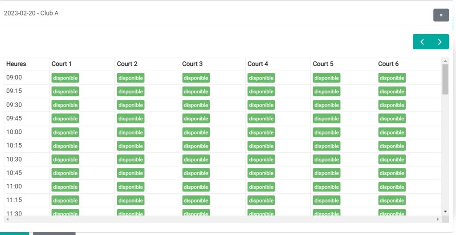Pick Court 1 at 11:15
Image resolution: width=456 pixels, height=235 pixels.
pos(65,200)
